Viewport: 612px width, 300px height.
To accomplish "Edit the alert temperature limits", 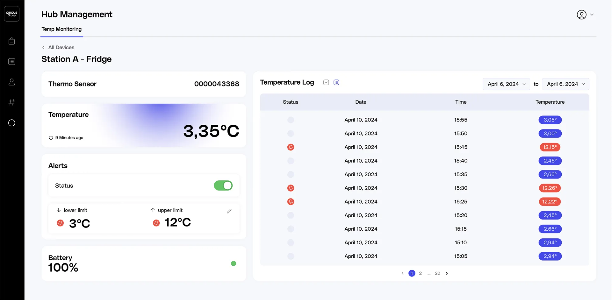I will pyautogui.click(x=229, y=211).
